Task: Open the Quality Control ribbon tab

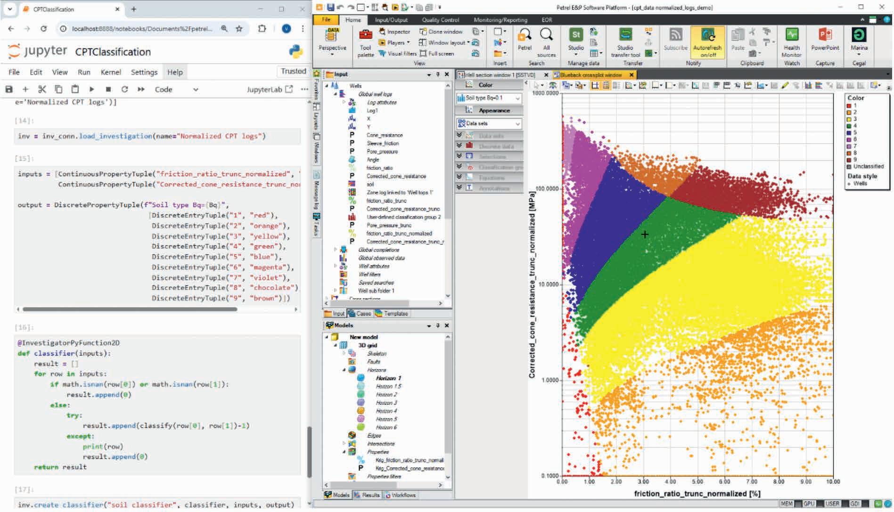Action: 440,20
